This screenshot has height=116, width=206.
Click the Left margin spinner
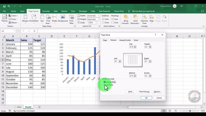[x=120, y=61]
